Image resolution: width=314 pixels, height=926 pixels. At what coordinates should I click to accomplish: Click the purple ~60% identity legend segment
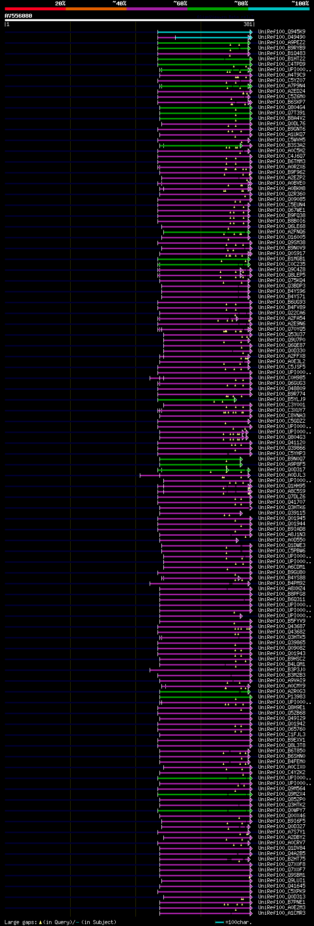pyautogui.click(x=157, y=8)
